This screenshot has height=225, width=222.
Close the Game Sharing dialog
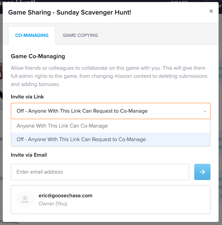[211, 11]
